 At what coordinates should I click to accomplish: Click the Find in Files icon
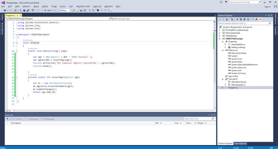tap(74, 10)
